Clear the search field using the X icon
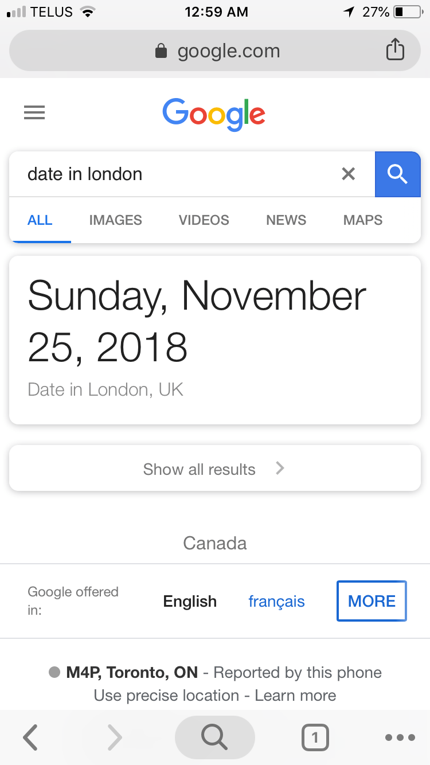Viewport: 430px width, 765px height. [348, 174]
